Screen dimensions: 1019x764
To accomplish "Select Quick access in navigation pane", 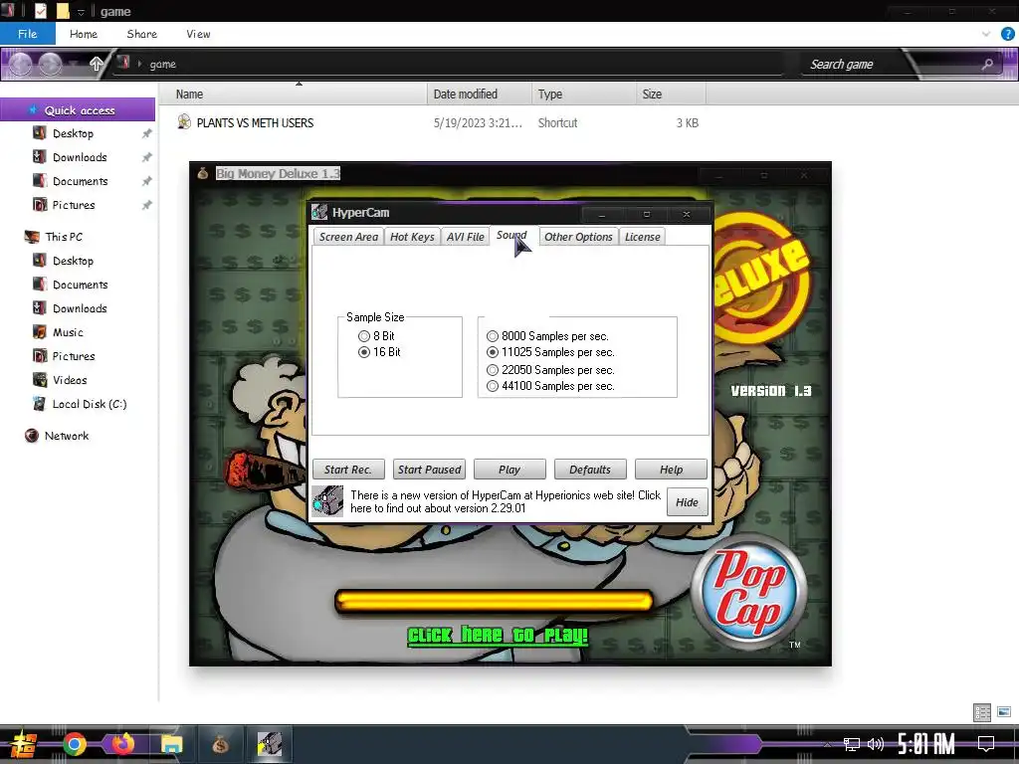I will 78,110.
